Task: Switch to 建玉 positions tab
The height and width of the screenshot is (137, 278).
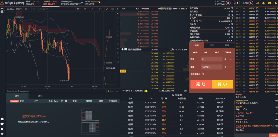Action: (x=40, y=96)
